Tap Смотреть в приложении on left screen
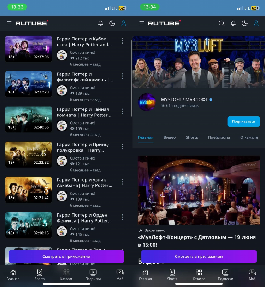The height and width of the screenshot is (287, 265). point(66,256)
